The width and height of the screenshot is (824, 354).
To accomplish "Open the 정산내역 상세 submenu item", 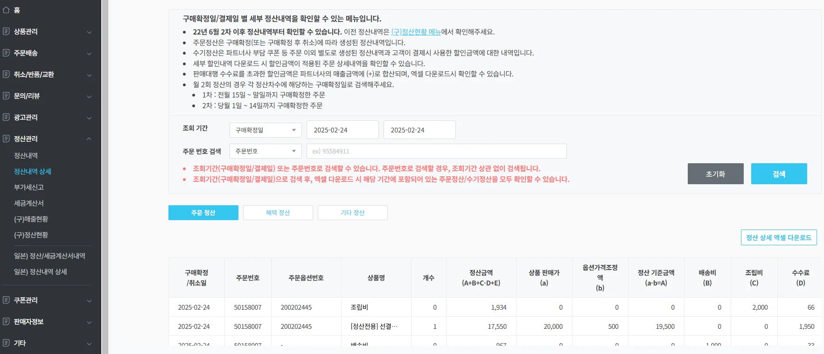I will coord(33,171).
